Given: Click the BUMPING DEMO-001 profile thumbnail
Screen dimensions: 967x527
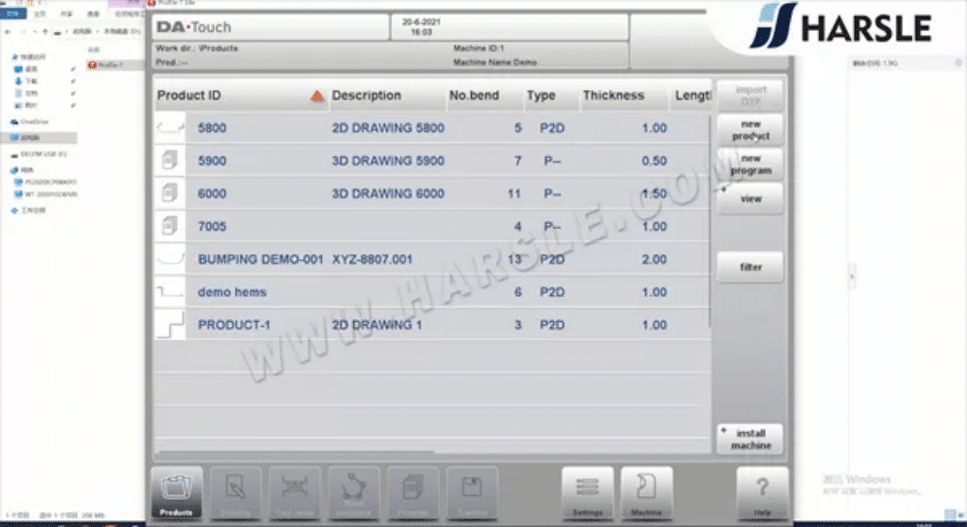Looking at the screenshot, I should tap(169, 259).
